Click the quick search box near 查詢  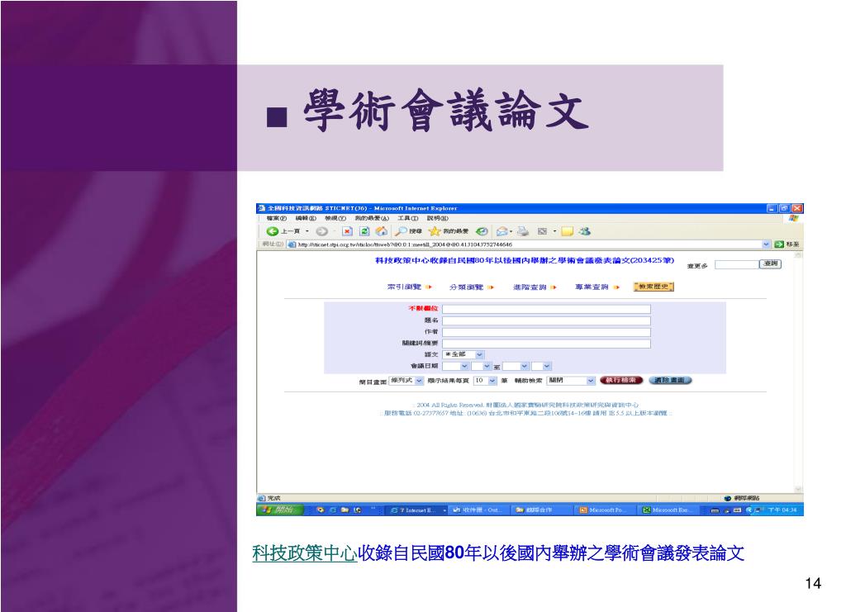tap(736, 264)
